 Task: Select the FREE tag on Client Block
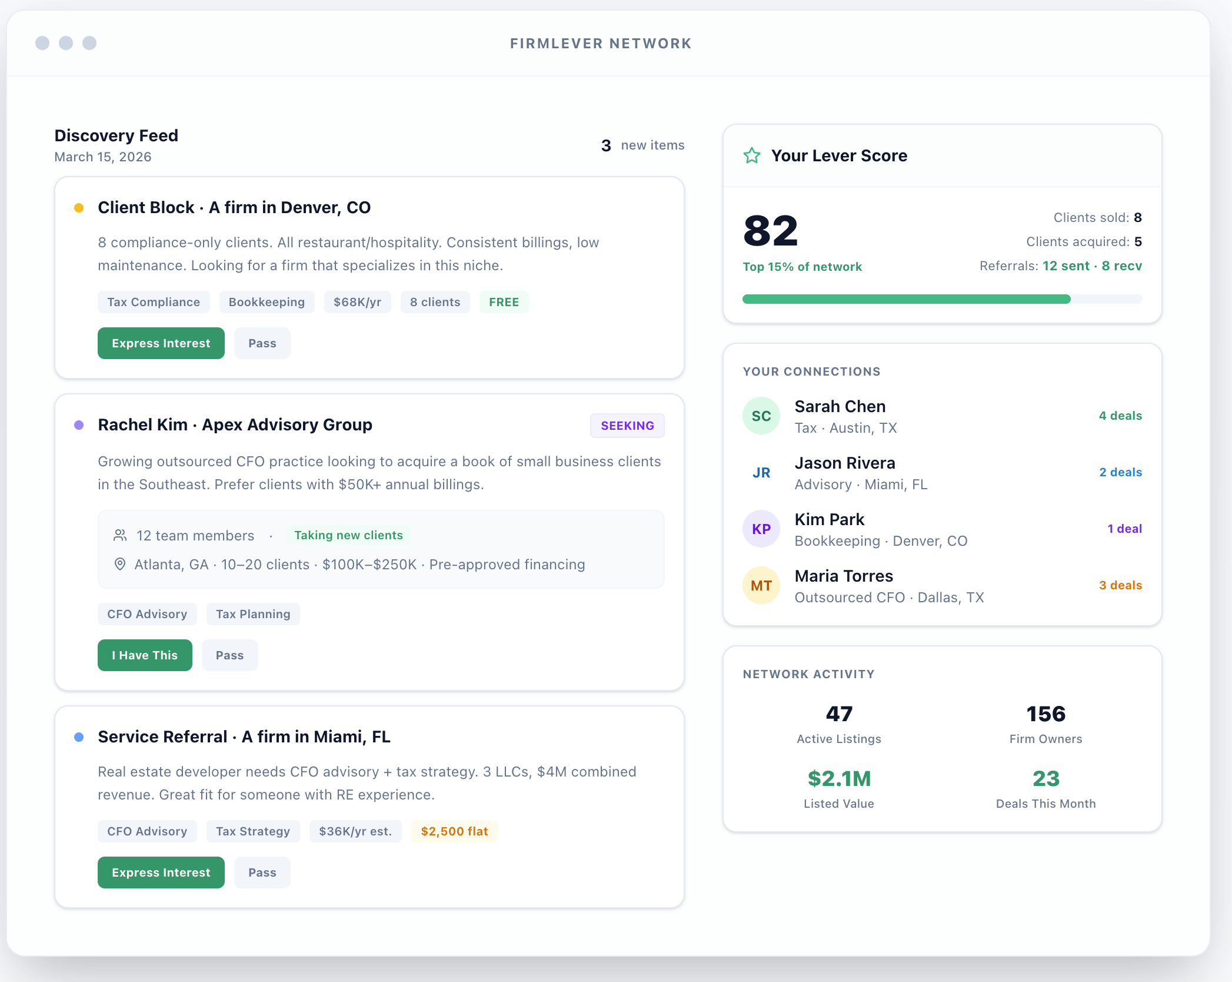(504, 302)
